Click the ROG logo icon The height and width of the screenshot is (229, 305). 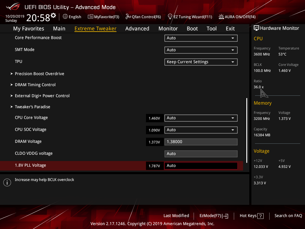pos(13,7)
